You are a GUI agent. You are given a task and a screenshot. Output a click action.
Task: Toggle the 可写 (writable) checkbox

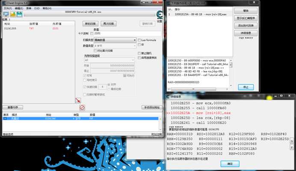[85, 75]
